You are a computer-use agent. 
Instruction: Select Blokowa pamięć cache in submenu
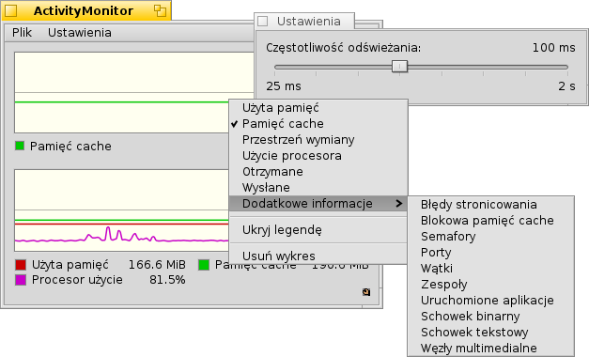(x=491, y=221)
